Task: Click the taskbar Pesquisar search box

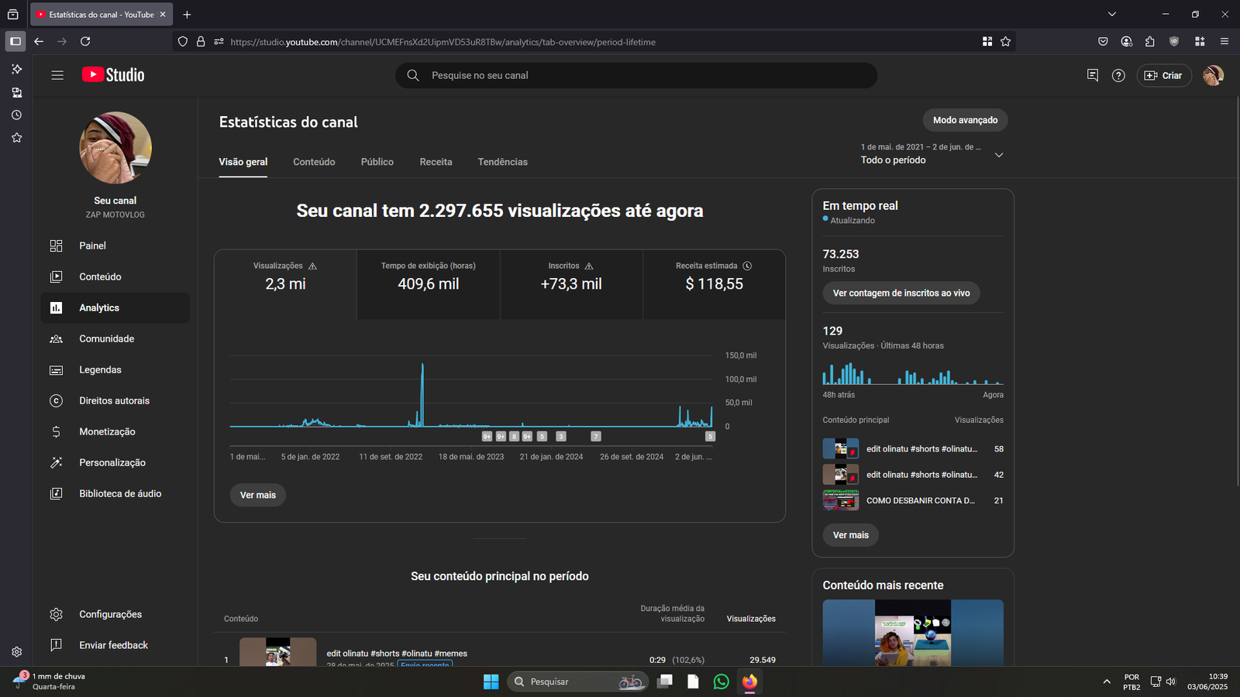Action: [x=577, y=682]
